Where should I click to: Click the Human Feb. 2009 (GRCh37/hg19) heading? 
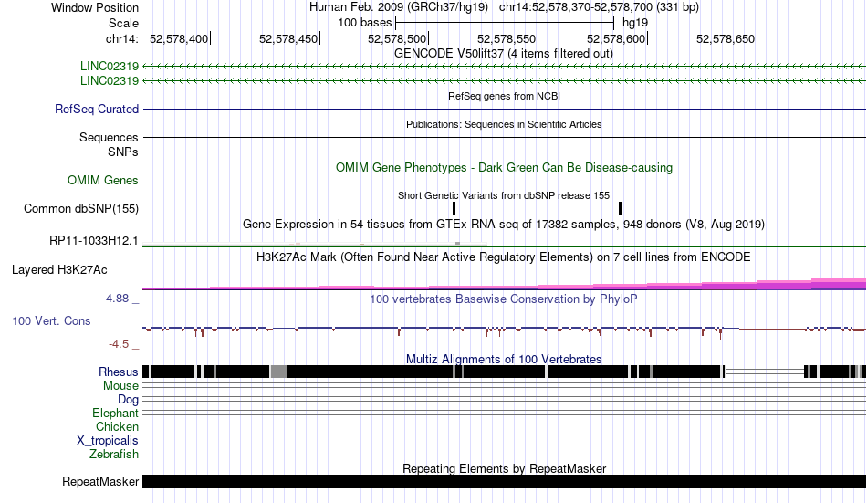click(399, 7)
